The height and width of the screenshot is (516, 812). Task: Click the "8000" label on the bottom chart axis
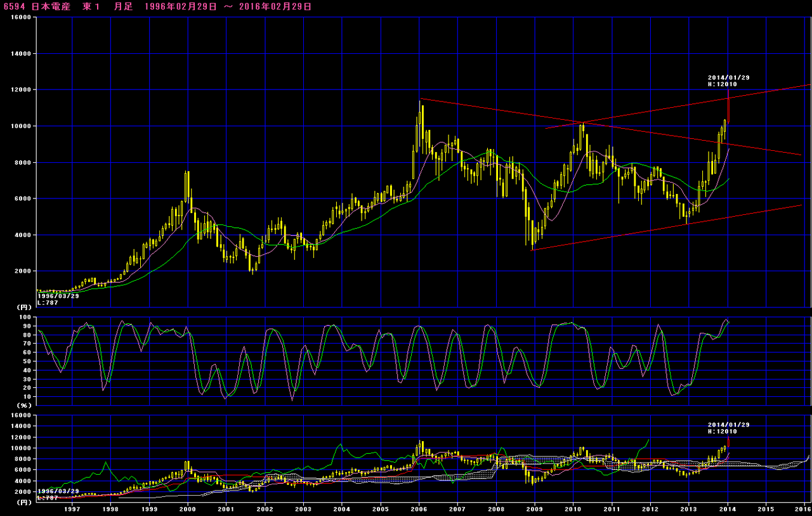(23, 459)
